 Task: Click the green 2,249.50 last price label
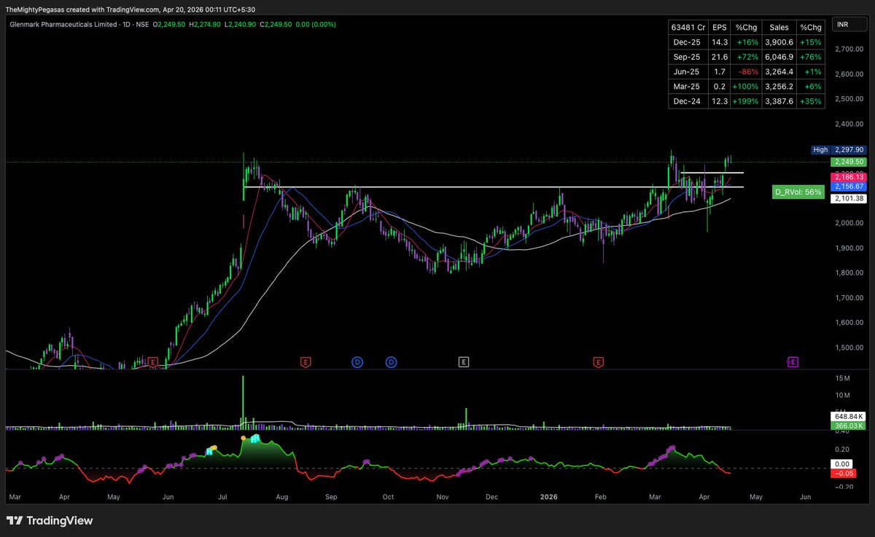(849, 162)
